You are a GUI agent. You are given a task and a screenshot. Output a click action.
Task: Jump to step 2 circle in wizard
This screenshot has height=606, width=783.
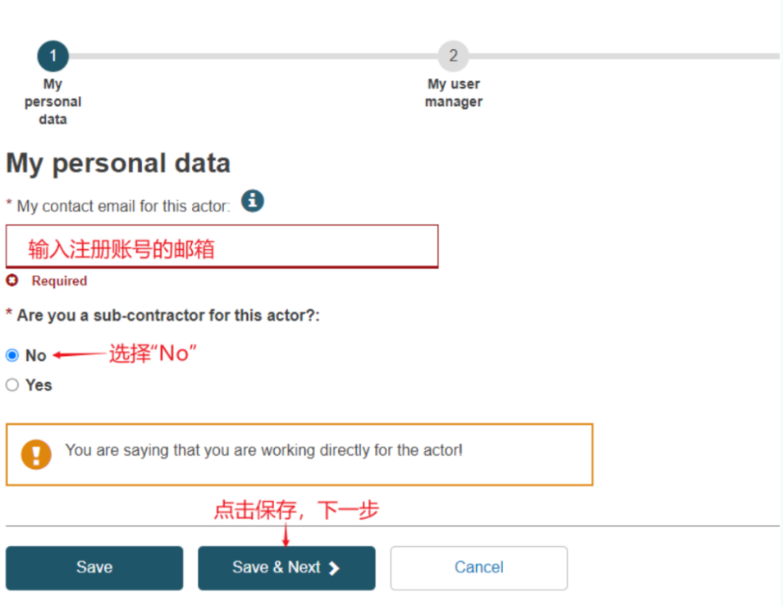coord(453,57)
